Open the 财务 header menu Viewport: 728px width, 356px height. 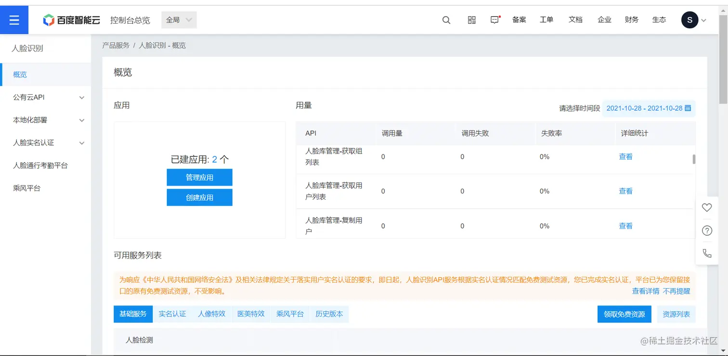pyautogui.click(x=632, y=20)
